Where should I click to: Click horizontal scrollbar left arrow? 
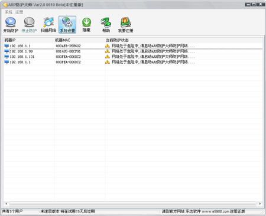click(6, 204)
